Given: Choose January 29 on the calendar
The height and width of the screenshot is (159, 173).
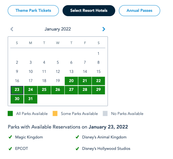Looking at the screenshot, I should tap(99, 90).
